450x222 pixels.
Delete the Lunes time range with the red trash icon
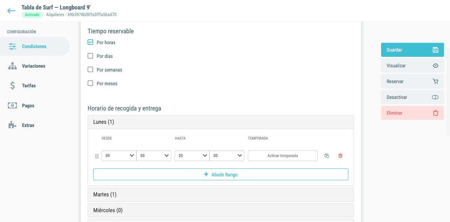coord(340,156)
